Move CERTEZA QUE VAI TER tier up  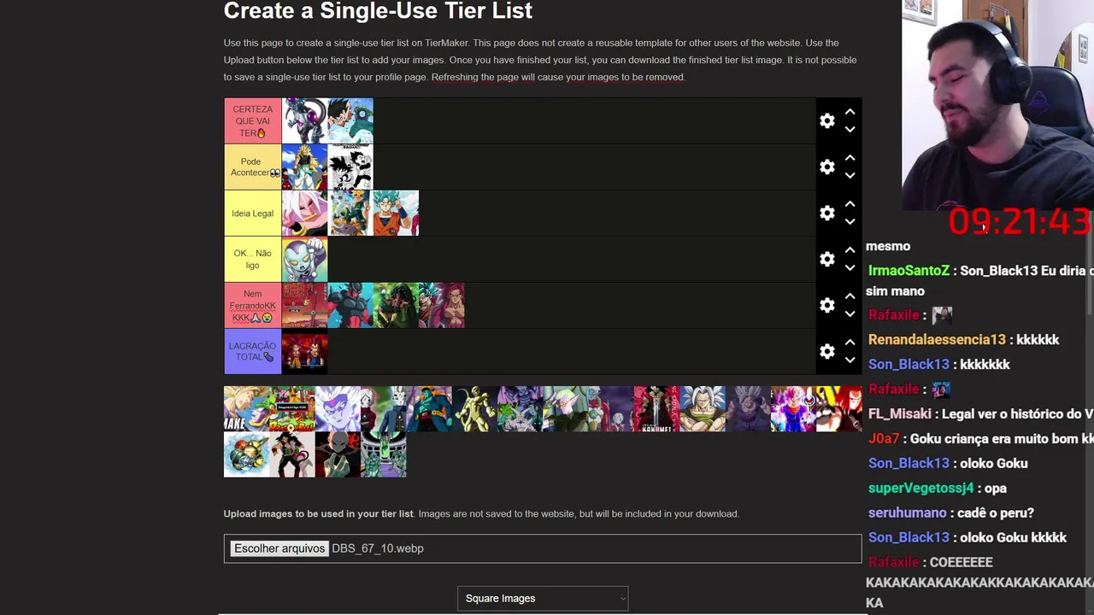click(x=850, y=112)
